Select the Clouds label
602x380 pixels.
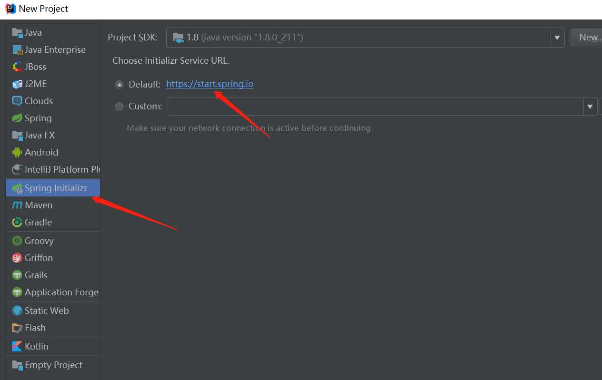(39, 101)
